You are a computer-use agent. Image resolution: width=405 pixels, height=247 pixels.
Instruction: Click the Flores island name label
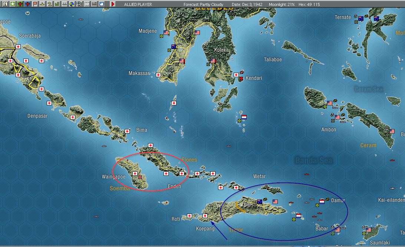(189, 160)
